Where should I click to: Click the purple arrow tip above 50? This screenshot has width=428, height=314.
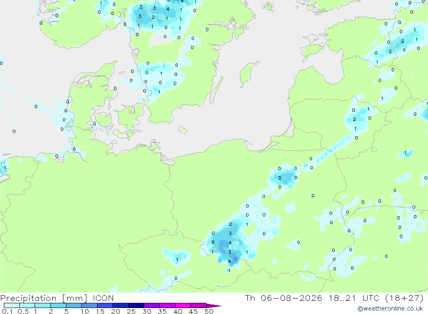click(214, 306)
